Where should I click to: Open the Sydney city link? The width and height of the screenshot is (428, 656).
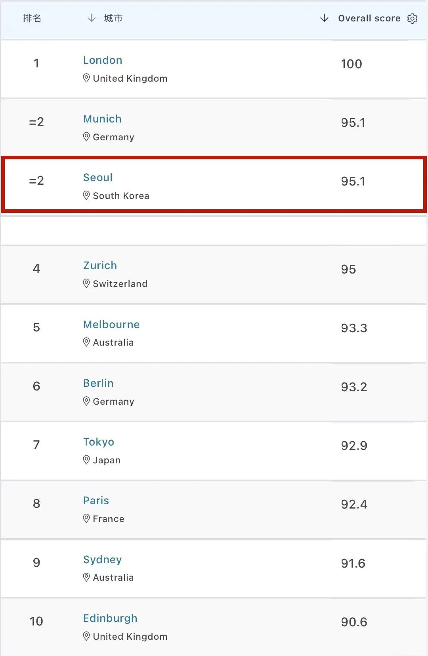click(102, 560)
